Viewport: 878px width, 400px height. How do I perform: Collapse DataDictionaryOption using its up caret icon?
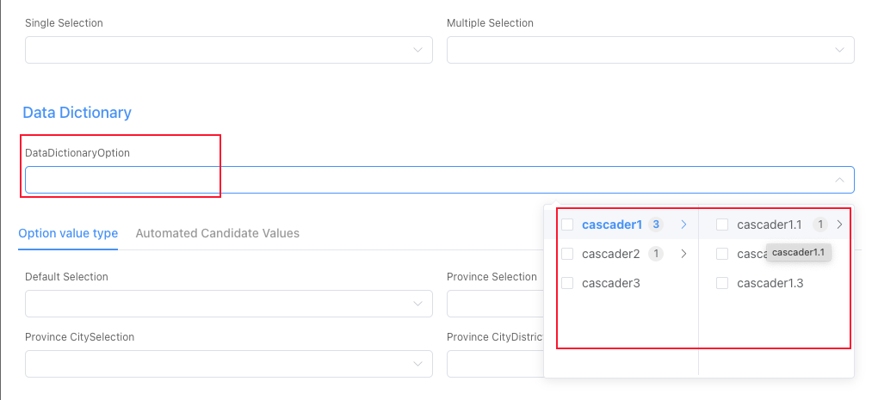tap(840, 180)
